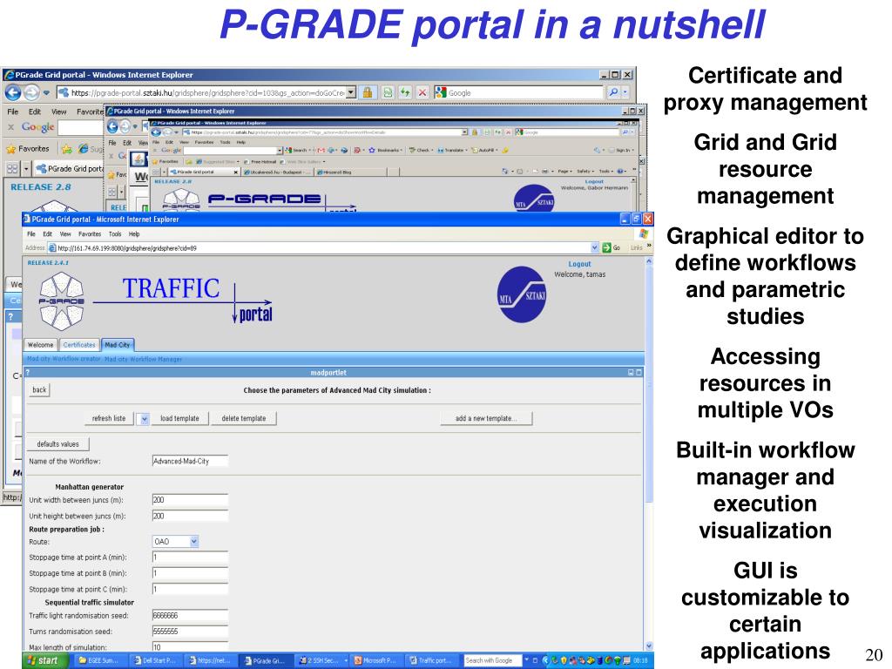
Task: Click the refresh liste button
Action: (109, 419)
